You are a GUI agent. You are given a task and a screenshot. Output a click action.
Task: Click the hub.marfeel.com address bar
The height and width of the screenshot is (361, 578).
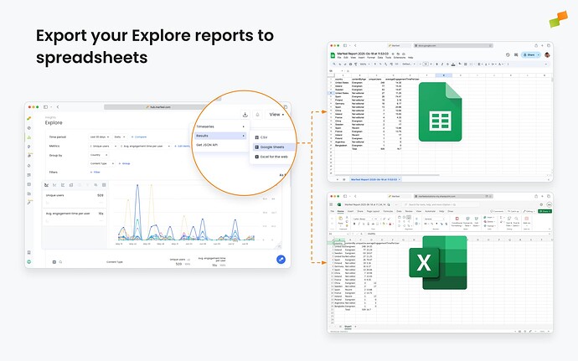point(159,107)
